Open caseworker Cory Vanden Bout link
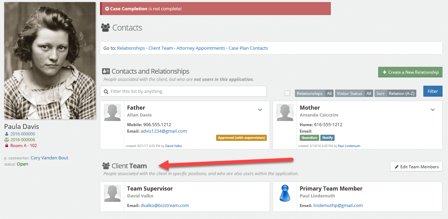The height and width of the screenshot is (219, 448). [50, 158]
